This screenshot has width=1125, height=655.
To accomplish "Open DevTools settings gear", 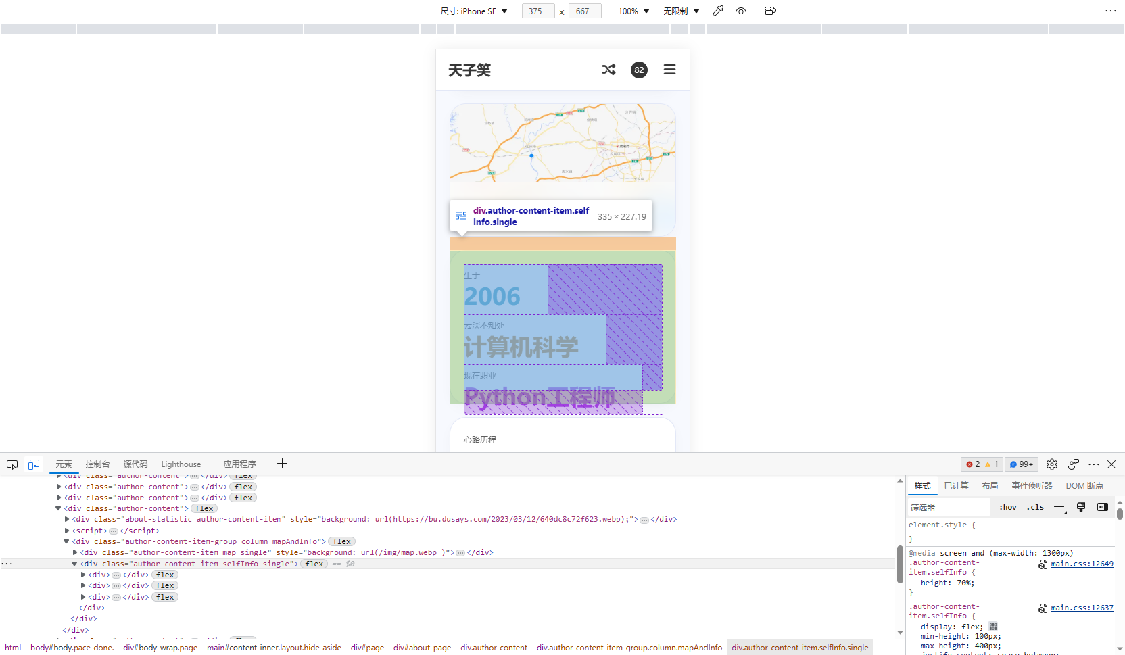I will 1051,464.
